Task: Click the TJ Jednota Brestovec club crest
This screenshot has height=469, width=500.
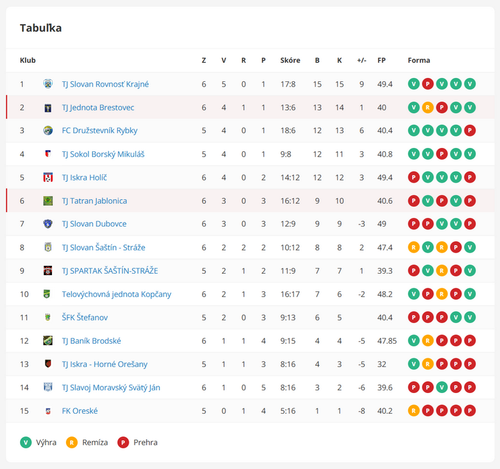Action: 48,108
